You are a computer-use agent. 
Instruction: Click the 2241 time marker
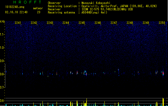[x=18, y=23]
